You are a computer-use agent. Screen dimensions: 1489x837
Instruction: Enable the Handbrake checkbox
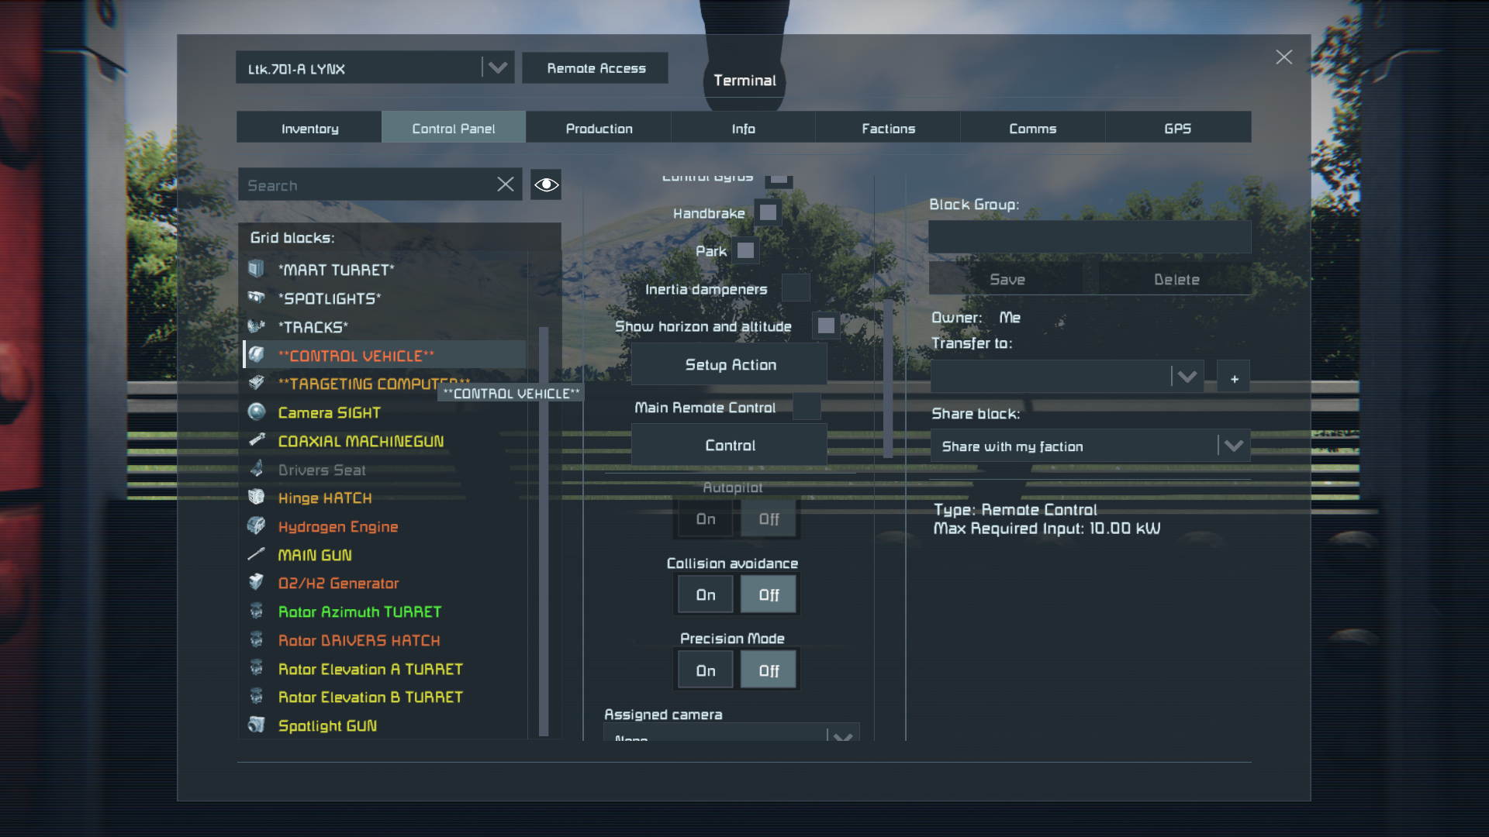click(x=768, y=212)
